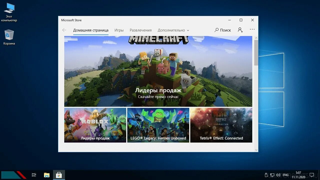Click the volume speaker tray icon
Screen dimensions: 320x180
pos(278,175)
